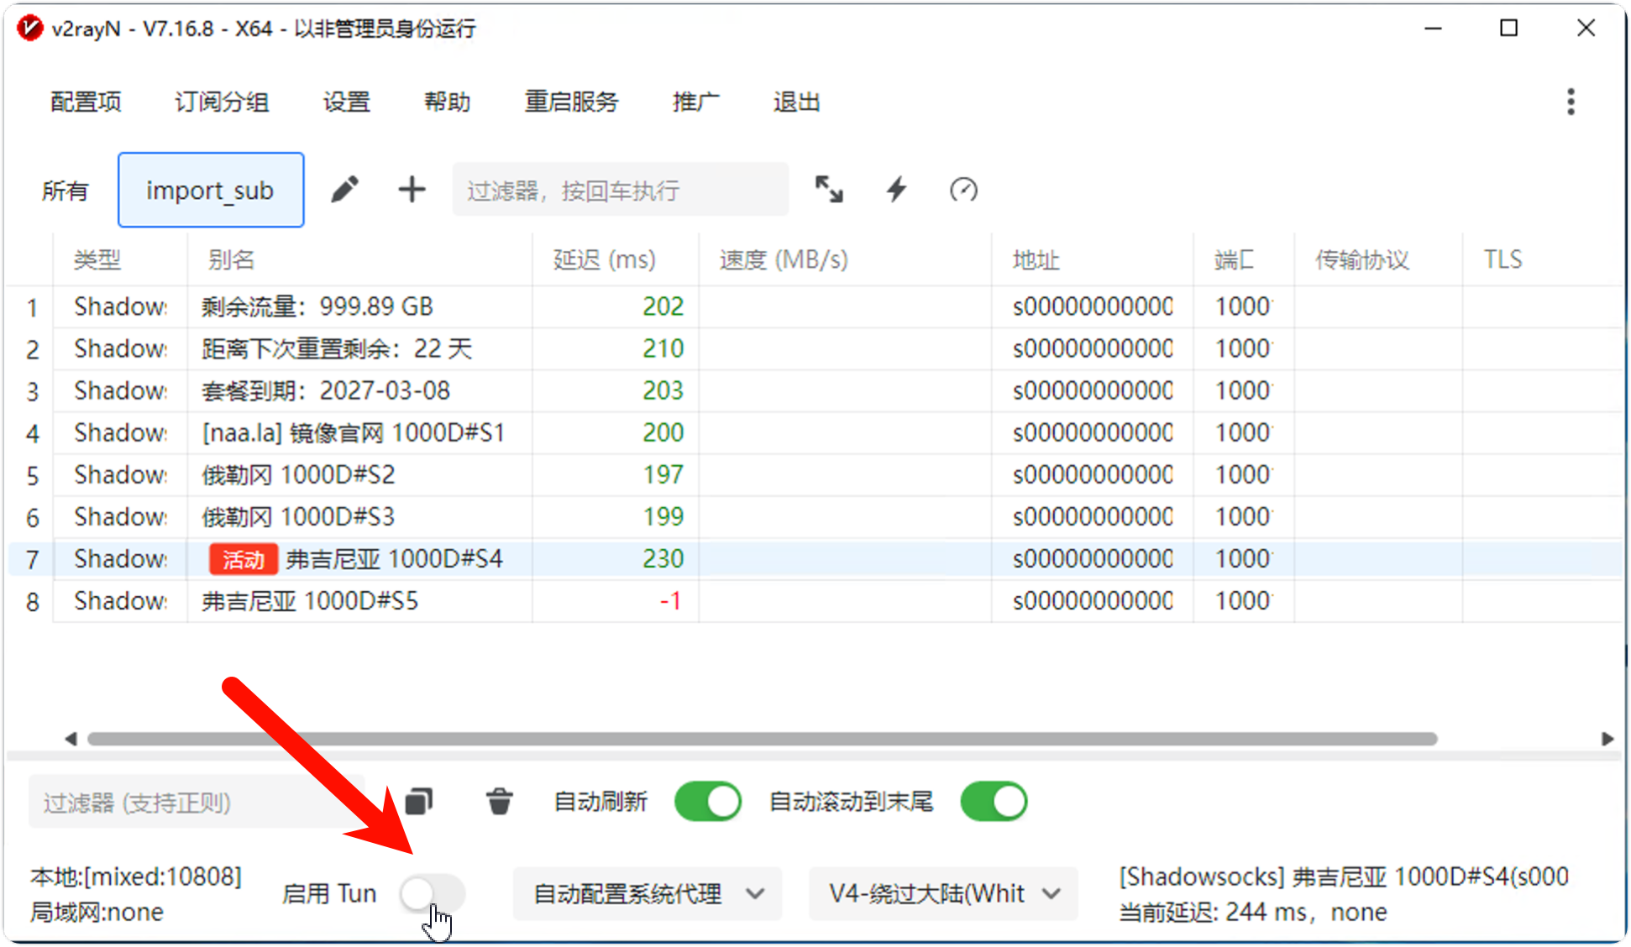Select the import_sub subscription tab
This screenshot has width=1631, height=947.
210,190
